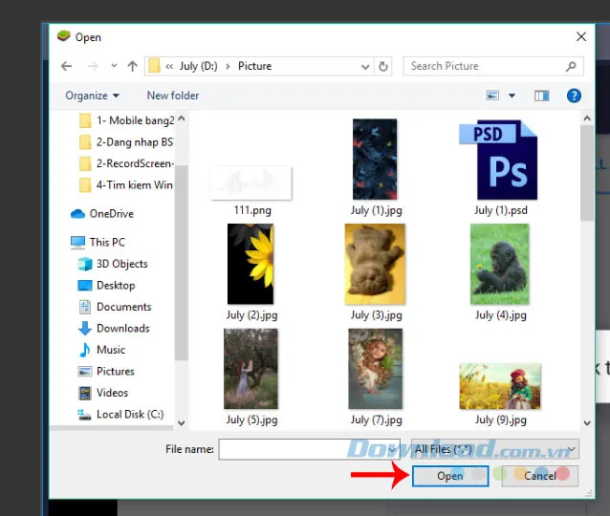
Task: Select the July (1).psd Photoshop file
Action: point(501,165)
